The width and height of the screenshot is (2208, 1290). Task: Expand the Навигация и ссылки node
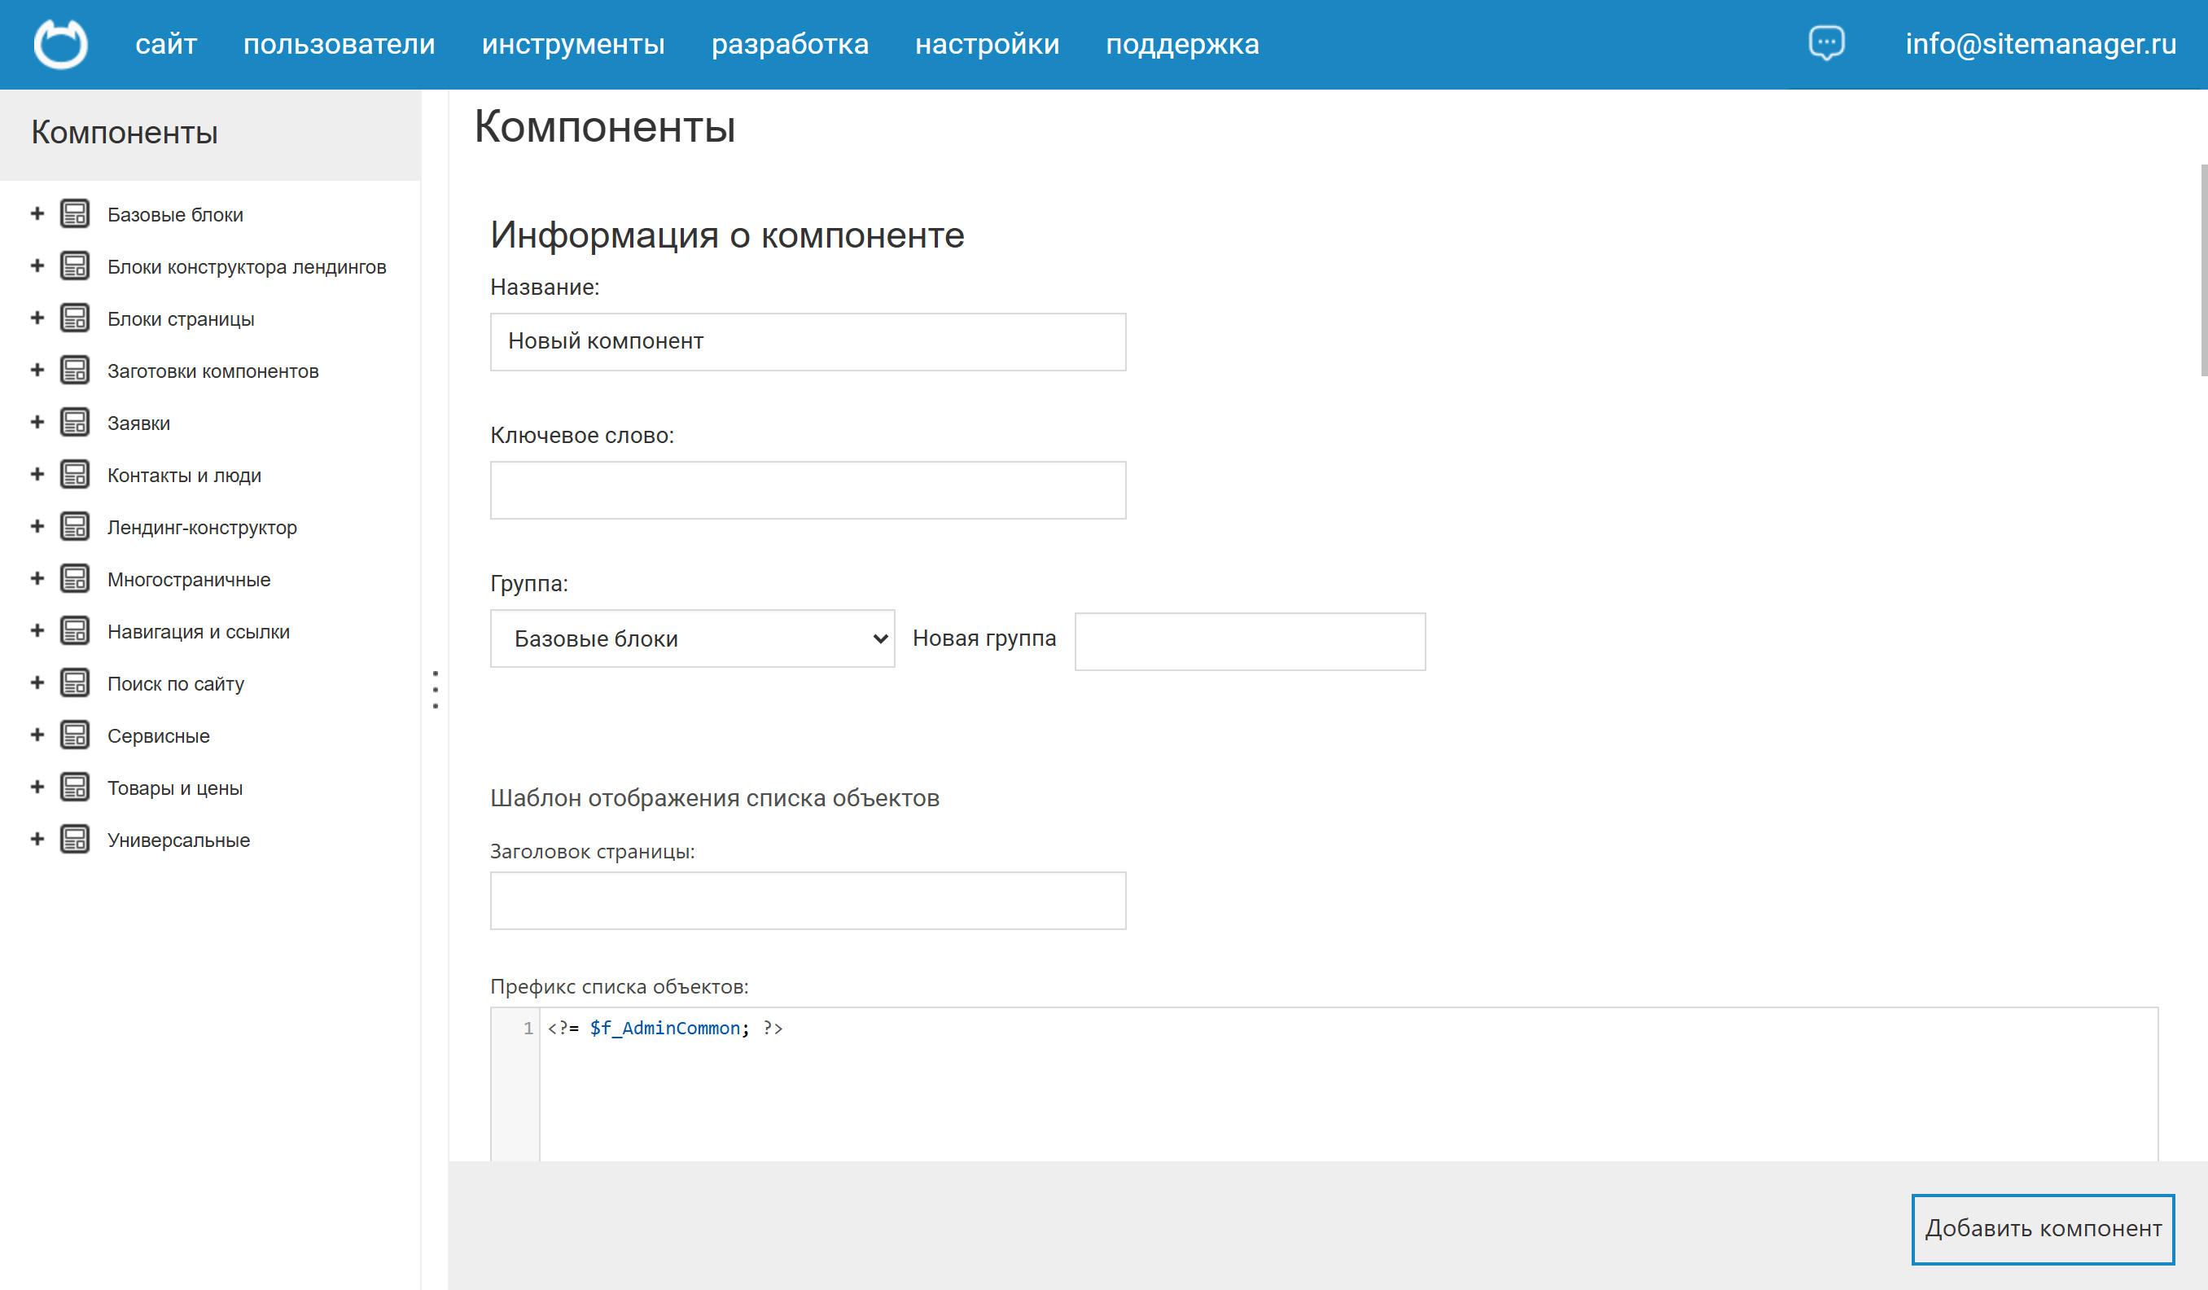[37, 631]
